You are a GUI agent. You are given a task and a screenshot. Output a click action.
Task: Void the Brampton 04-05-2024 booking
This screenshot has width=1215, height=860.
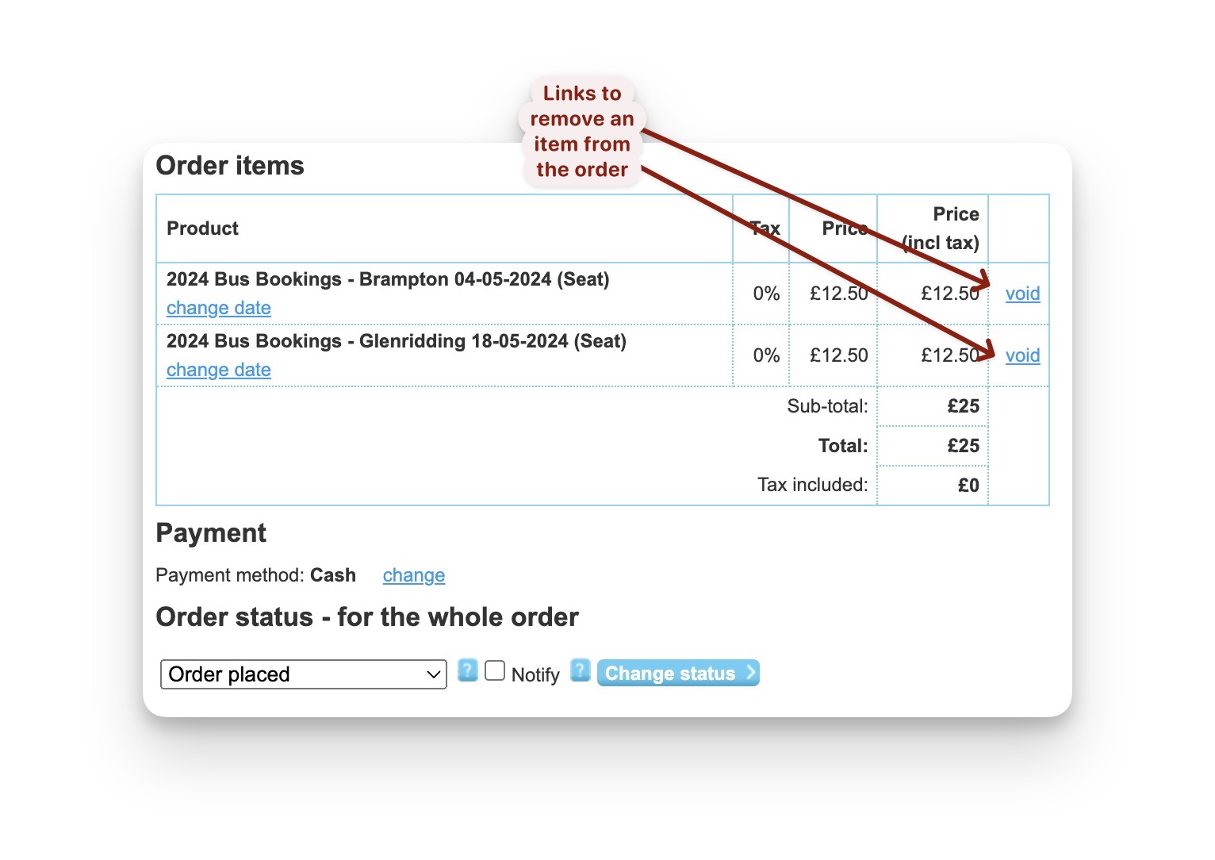1021,294
